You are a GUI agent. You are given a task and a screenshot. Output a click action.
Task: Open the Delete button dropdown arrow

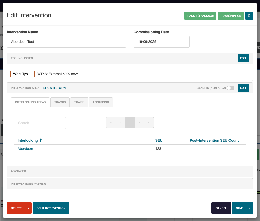(x=28, y=208)
